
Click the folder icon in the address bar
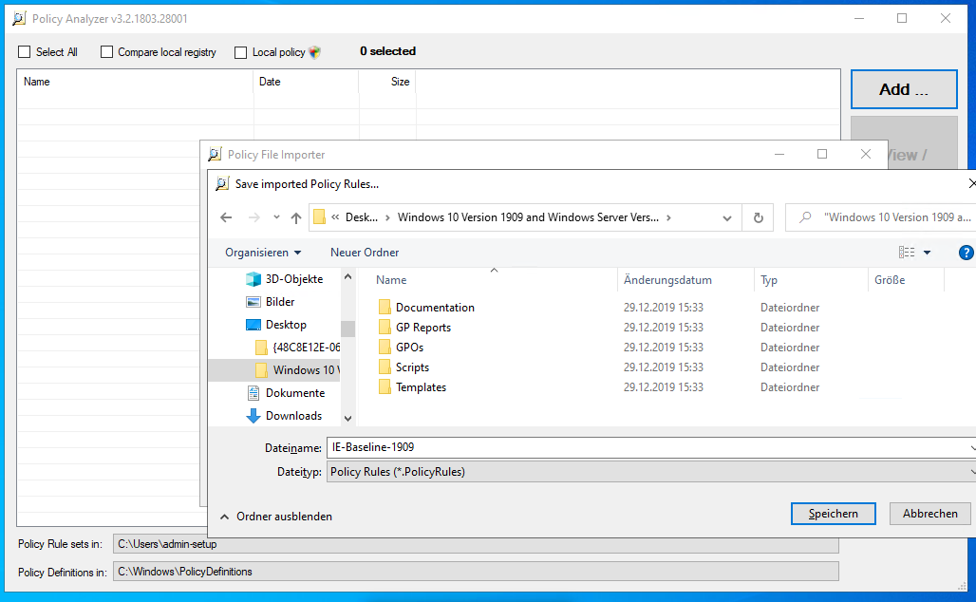tap(319, 217)
